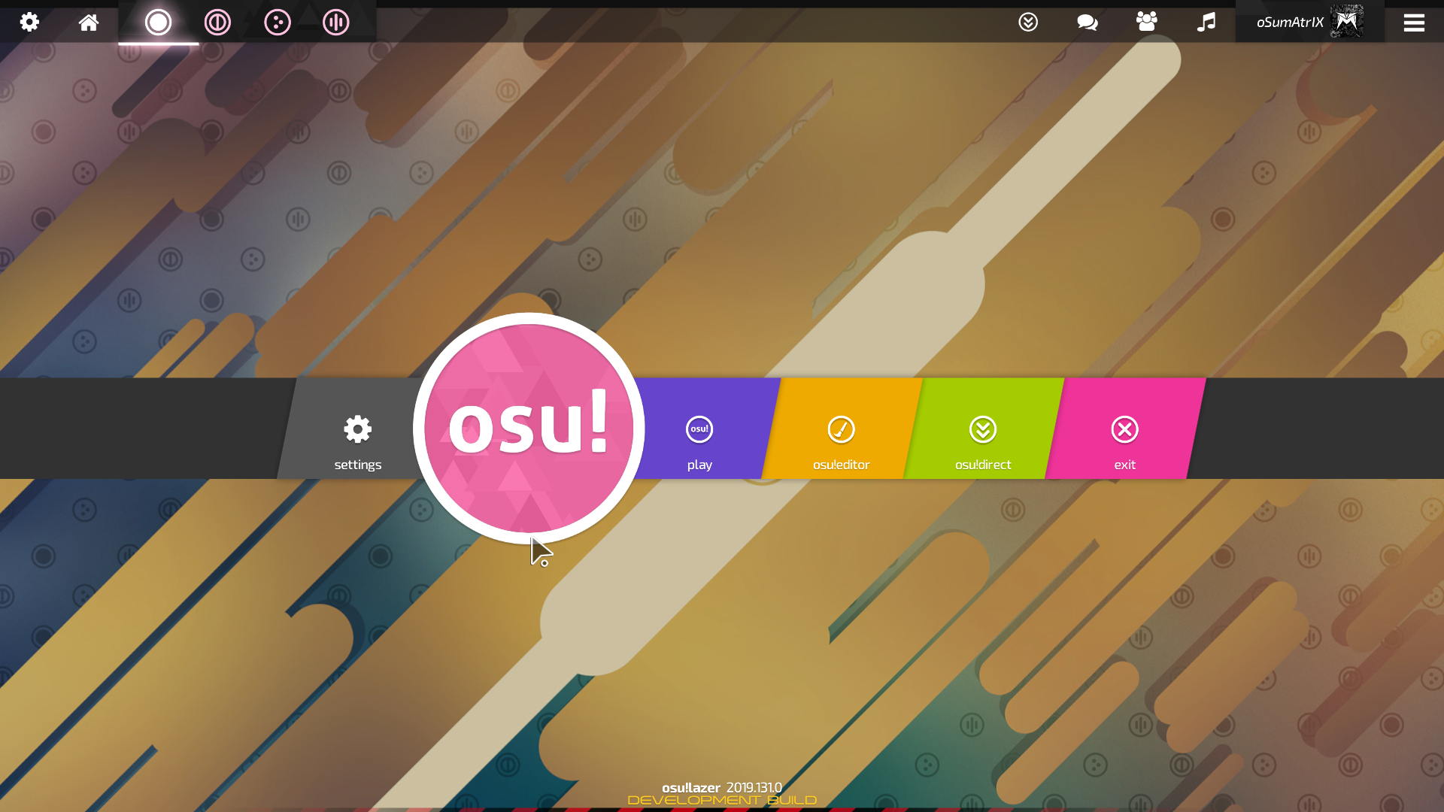Go to the home icon in toolbar
Viewport: 1444px width, 812px height.
coord(89,22)
